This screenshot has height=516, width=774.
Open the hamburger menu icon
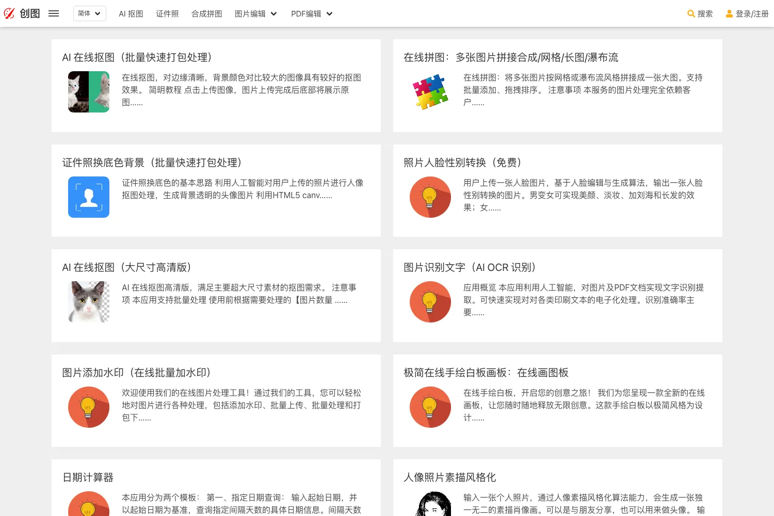[54, 13]
